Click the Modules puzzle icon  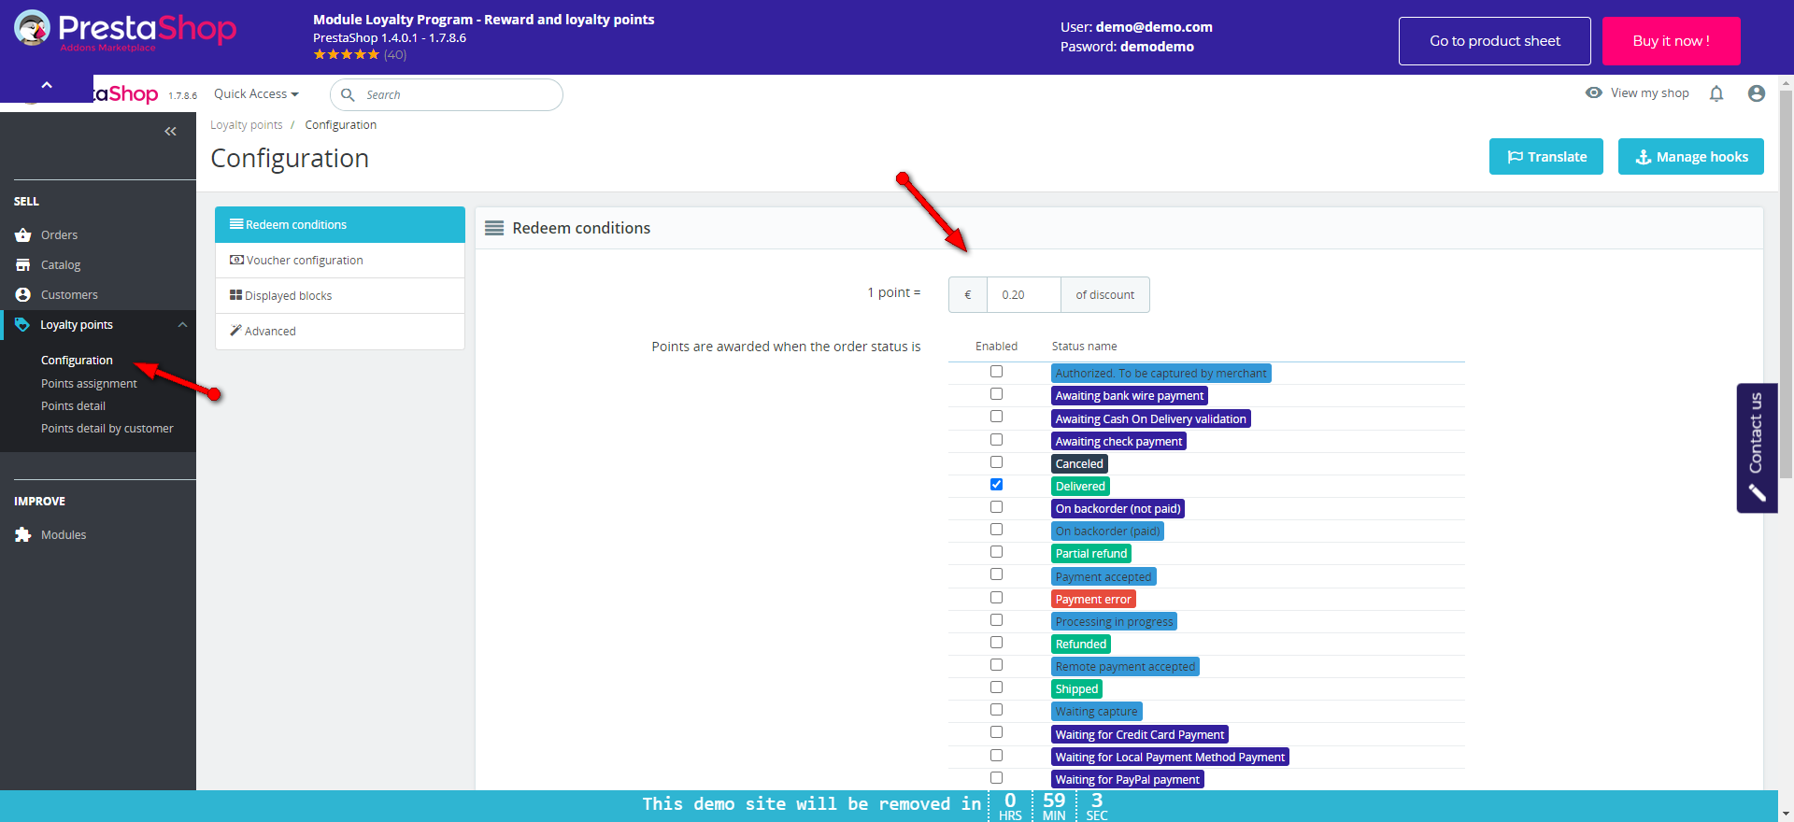pyautogui.click(x=23, y=535)
